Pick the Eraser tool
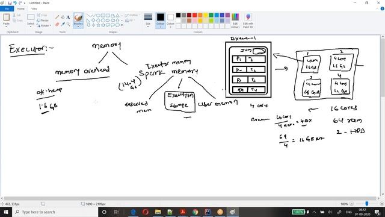This screenshot has width=385, height=217. [x=57, y=24]
